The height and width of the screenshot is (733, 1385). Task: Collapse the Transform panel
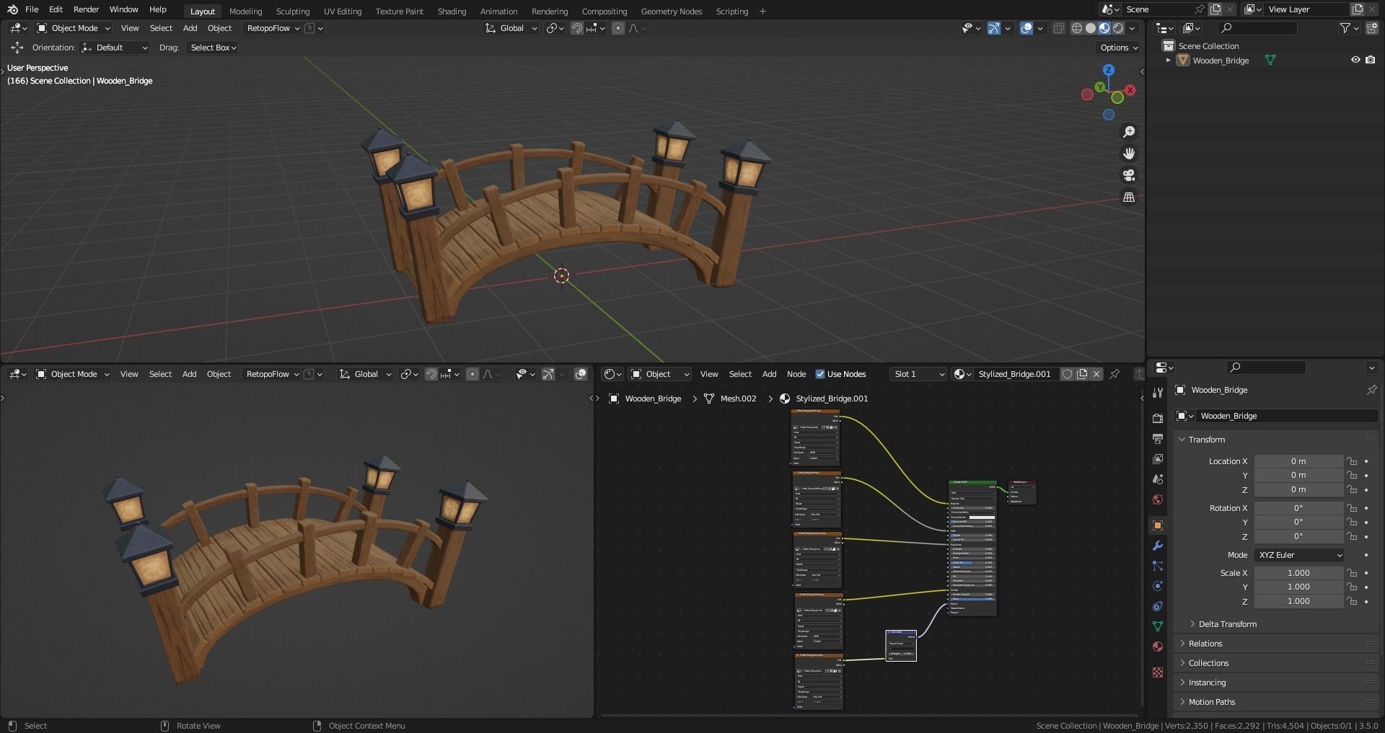click(x=1182, y=440)
